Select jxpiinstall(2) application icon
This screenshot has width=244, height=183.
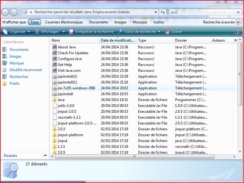[54, 76]
